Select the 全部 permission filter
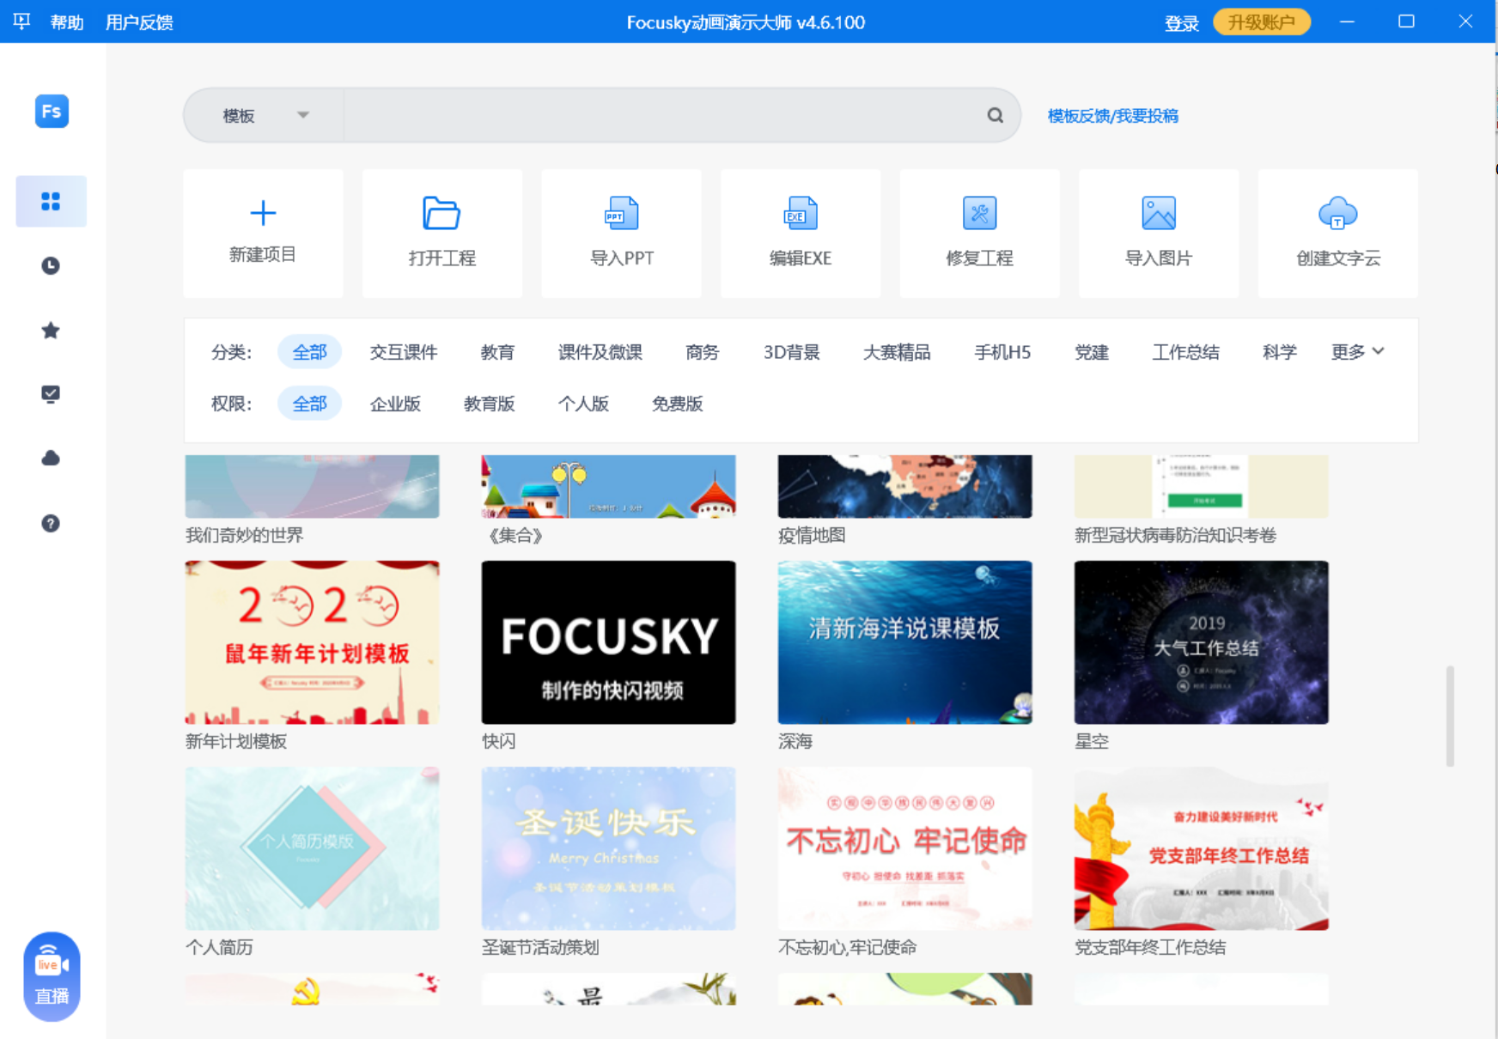1498x1039 pixels. pyautogui.click(x=309, y=404)
